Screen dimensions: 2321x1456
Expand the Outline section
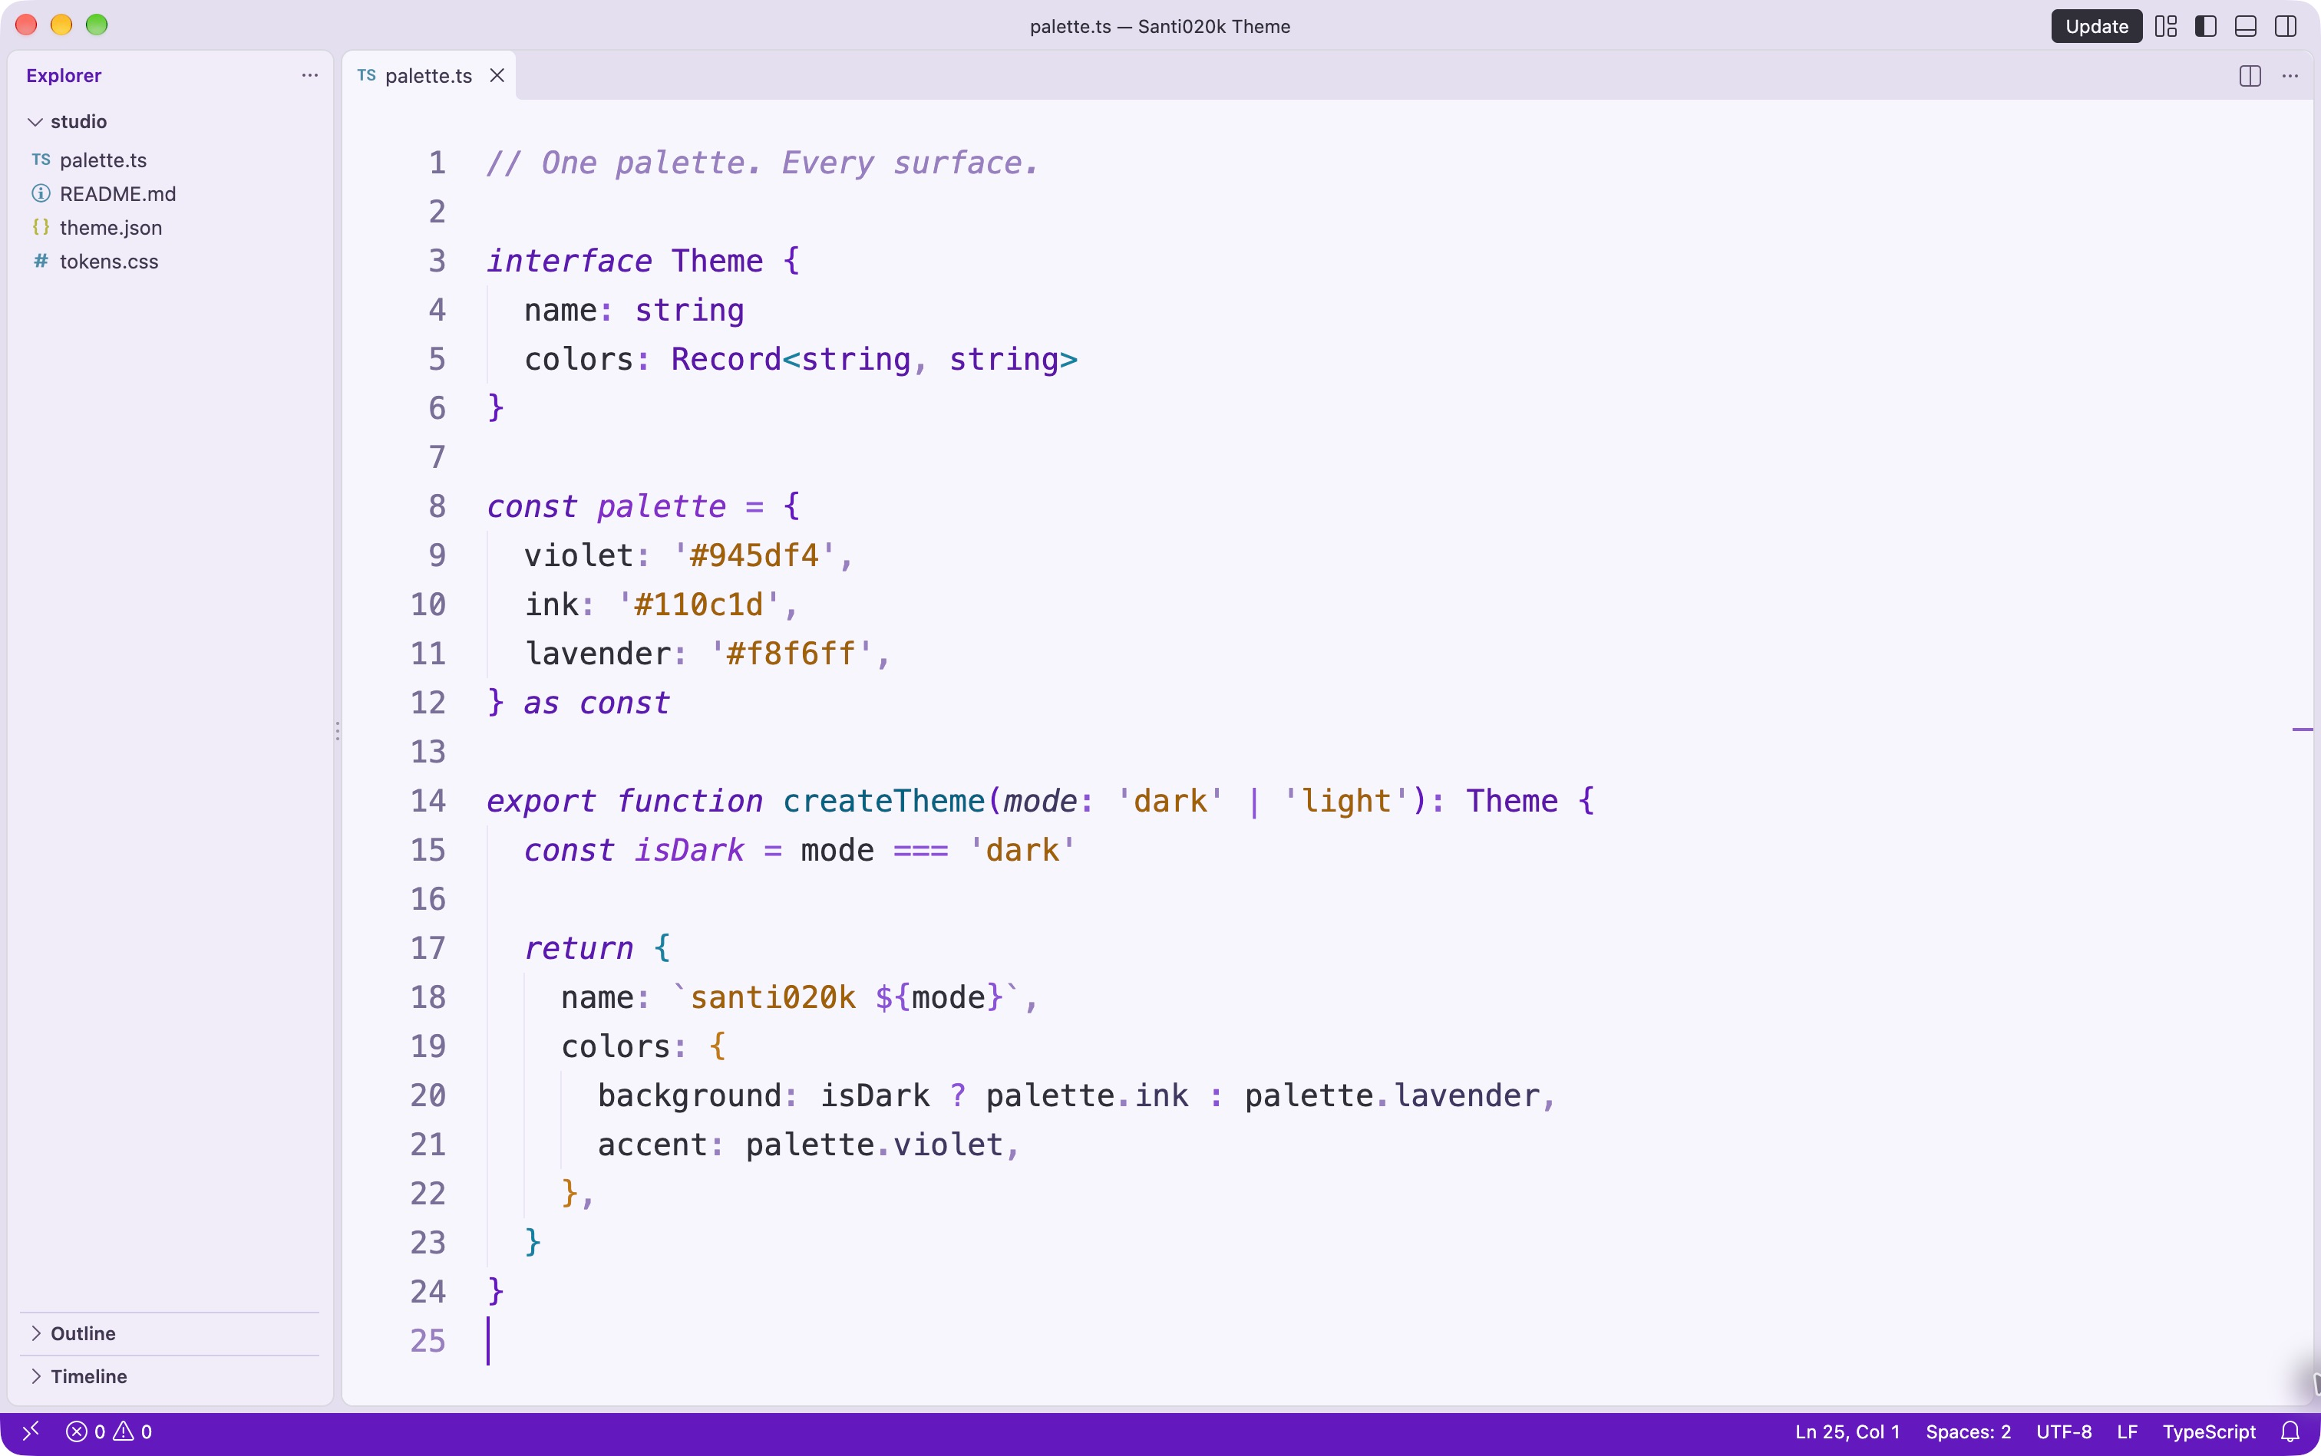pos(170,1334)
